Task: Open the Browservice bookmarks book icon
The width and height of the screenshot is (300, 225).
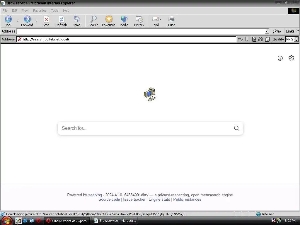Action: [x=254, y=39]
